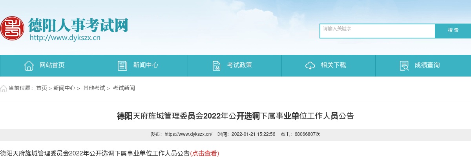471x157 pixels.
Task: Click the red (点击查看) link
Action: click(204, 153)
